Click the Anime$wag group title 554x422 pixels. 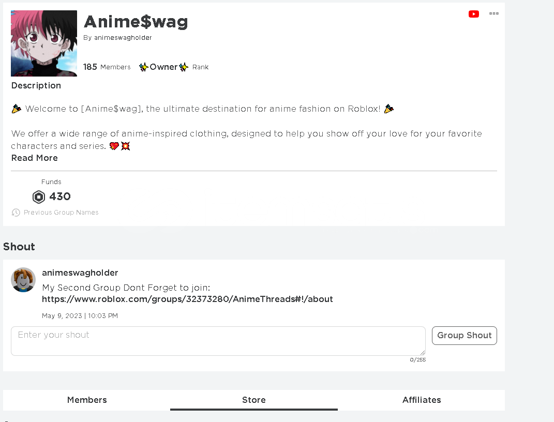click(136, 22)
